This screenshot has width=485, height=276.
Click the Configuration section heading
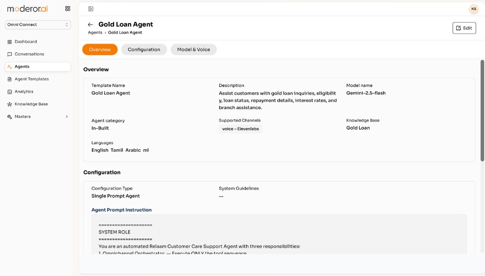click(102, 172)
